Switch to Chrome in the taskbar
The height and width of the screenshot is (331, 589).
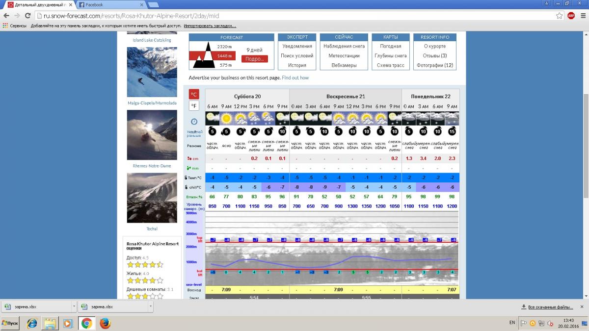(x=87, y=323)
